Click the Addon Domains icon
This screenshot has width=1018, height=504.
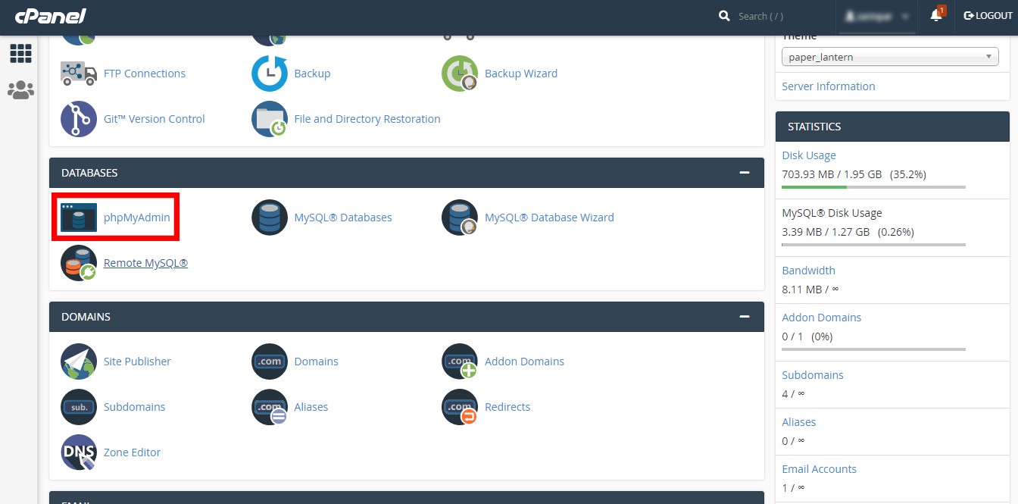pyautogui.click(x=460, y=362)
